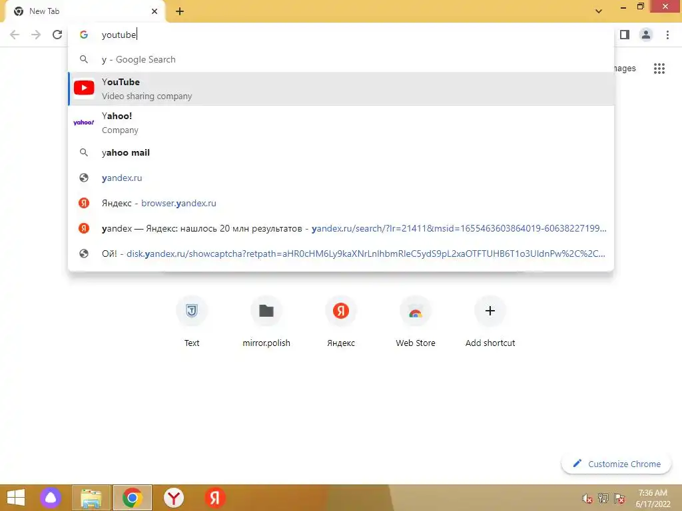Open File Explorer from taskbar

pos(91,498)
